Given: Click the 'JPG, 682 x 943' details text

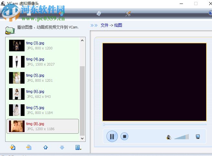Looking at the screenshot, I should pyautogui.click(x=39, y=97).
